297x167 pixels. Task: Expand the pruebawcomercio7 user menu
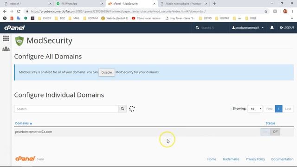(x=248, y=28)
